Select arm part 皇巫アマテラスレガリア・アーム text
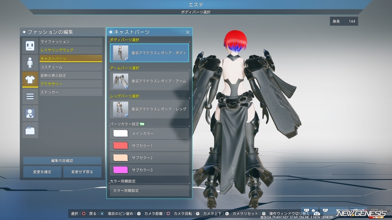This screenshot has height=220, width=392. pyautogui.click(x=159, y=81)
